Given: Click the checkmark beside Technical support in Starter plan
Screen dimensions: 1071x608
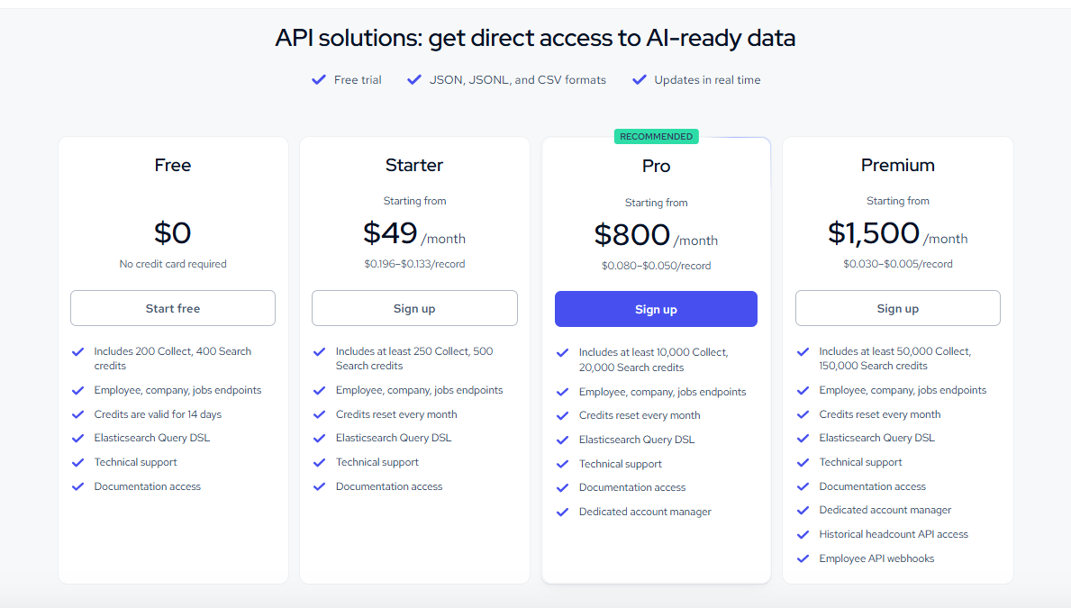Looking at the screenshot, I should (x=320, y=462).
